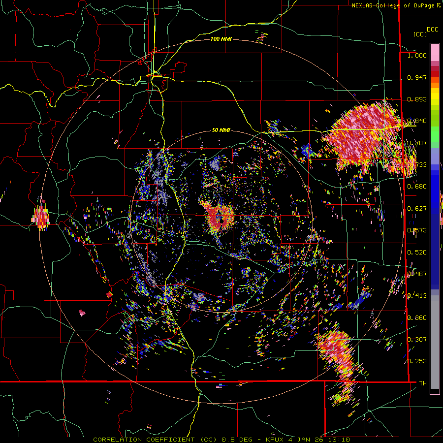The image size is (443, 443).
Task: Click the 0.627 scale value
Action: tap(417, 209)
